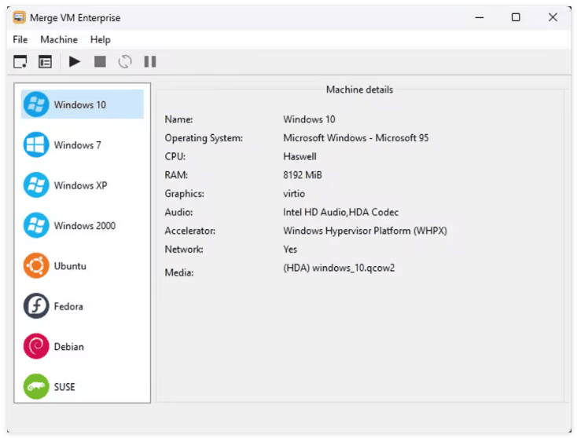Click the 'Accelerator:' label

(190, 231)
